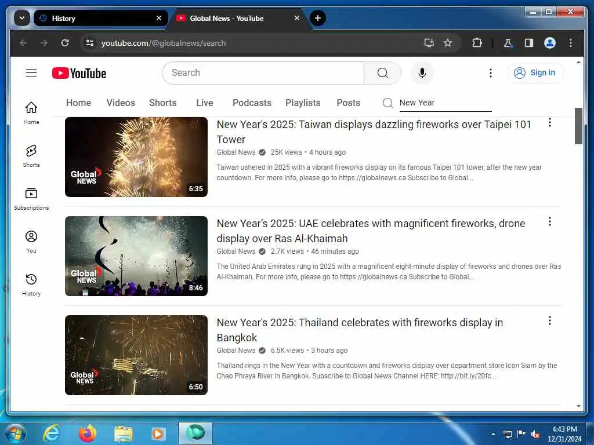Play the Thailand fireworks thumbnail (6:50)

click(x=136, y=355)
